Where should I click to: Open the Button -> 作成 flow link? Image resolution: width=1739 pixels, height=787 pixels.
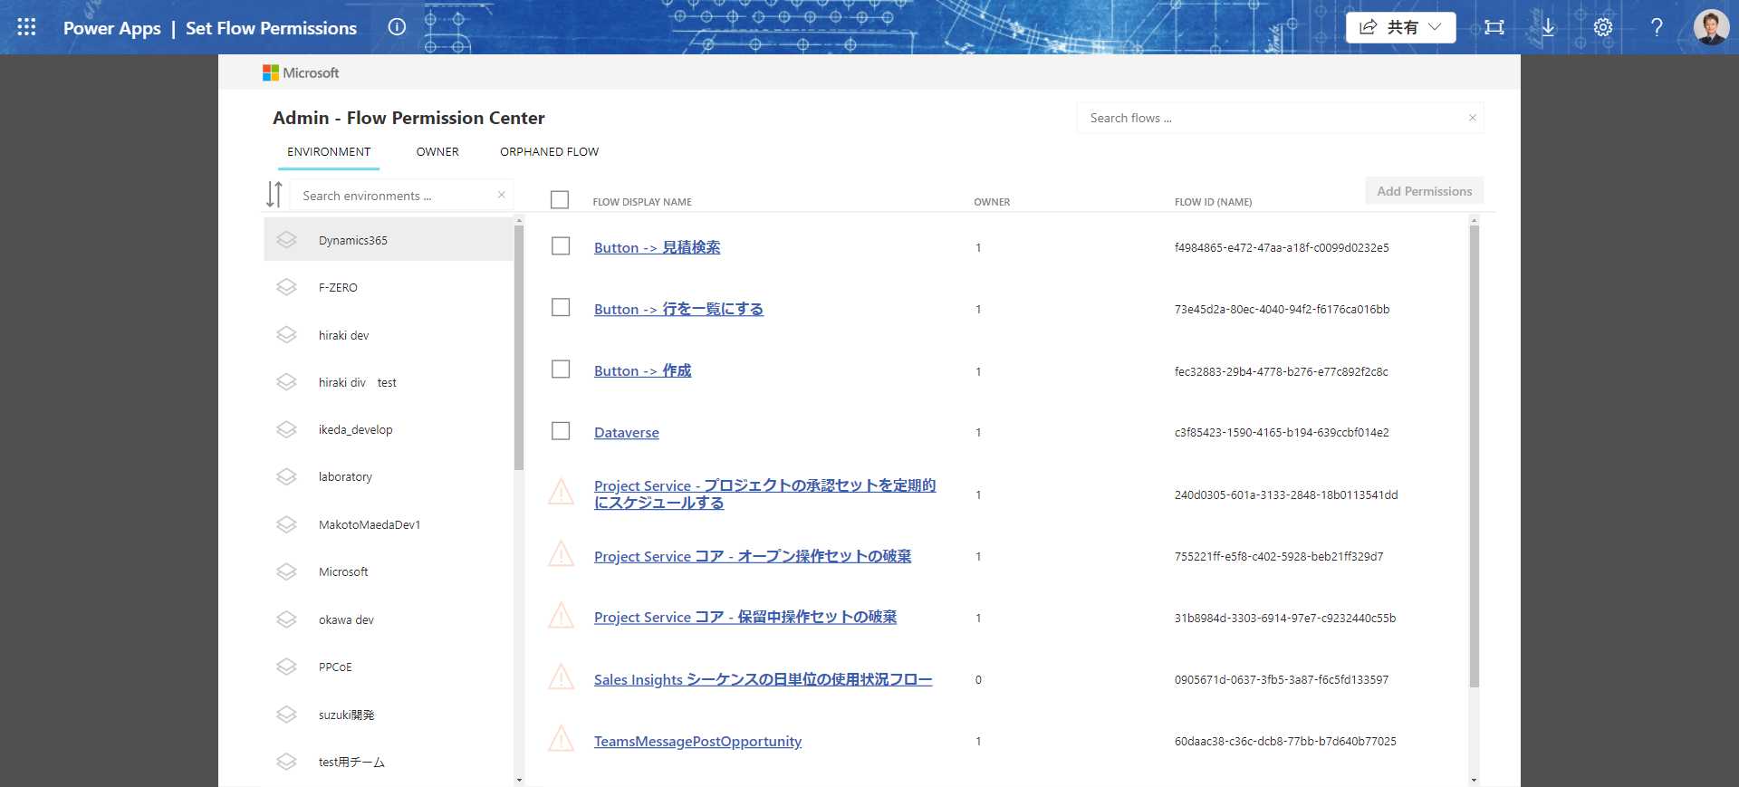[x=642, y=370]
